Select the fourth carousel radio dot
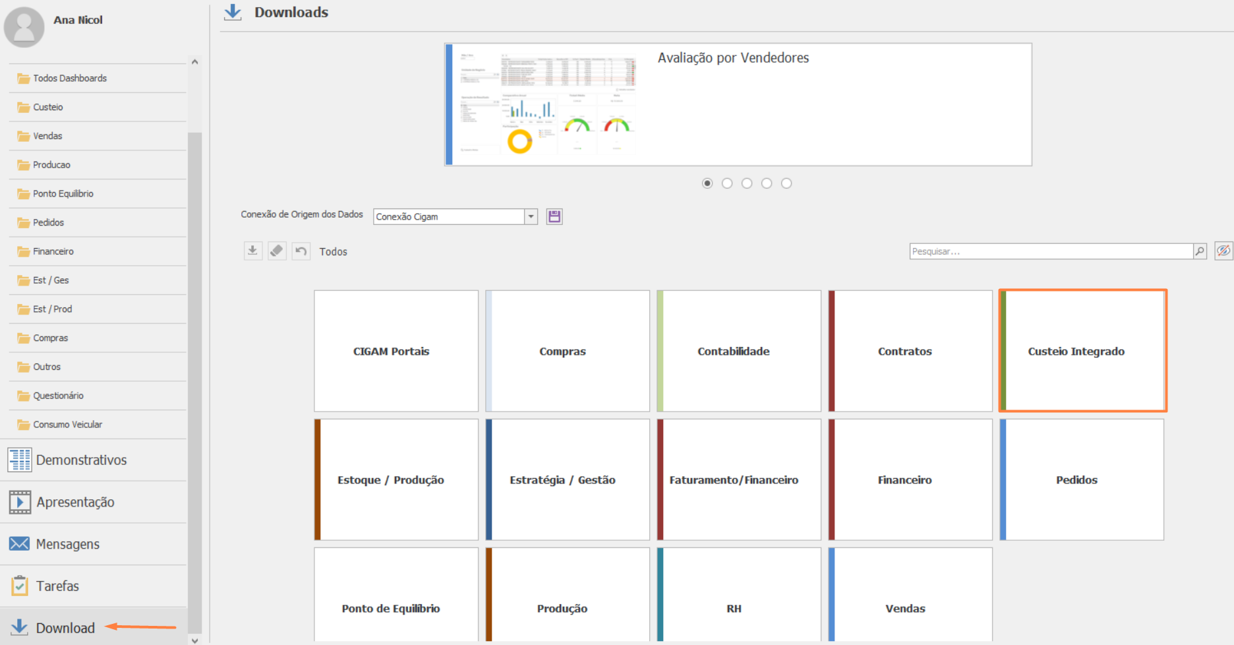 (x=767, y=183)
